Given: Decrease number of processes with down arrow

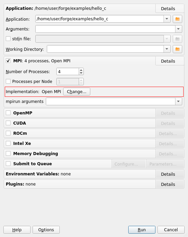Looking at the screenshot, I should pos(81,73).
